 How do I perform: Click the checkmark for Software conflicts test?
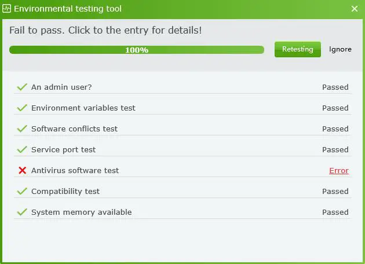pos(23,129)
